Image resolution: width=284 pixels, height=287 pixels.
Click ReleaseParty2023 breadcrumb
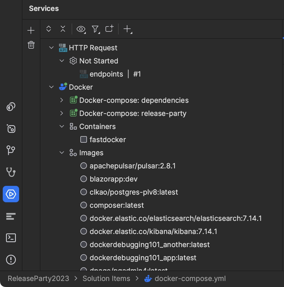(38, 279)
